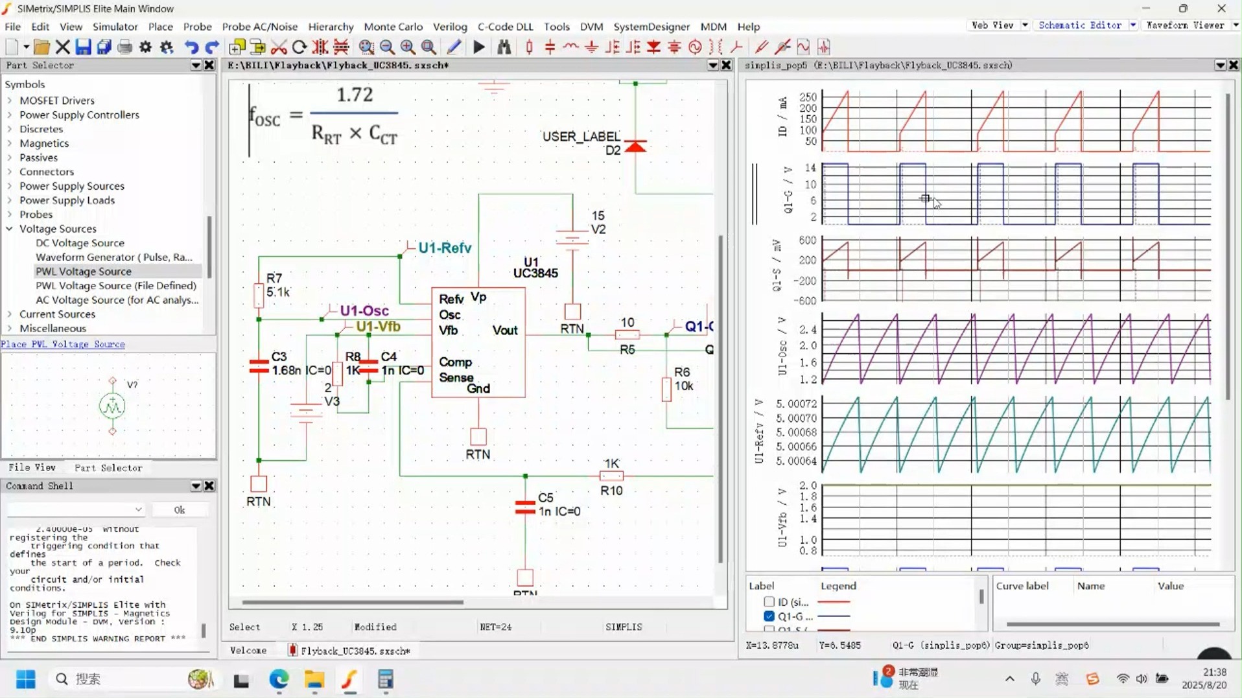Save the schematic with the floppy disk icon
1242x698 pixels.
[83, 47]
